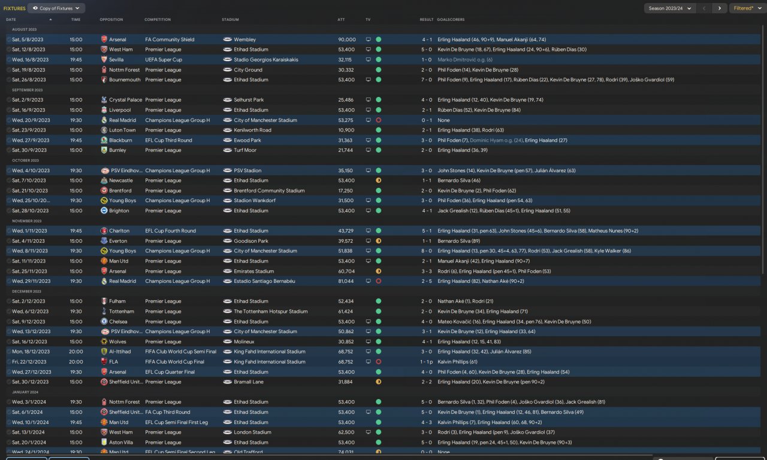Click the Bournemouth club badge

click(x=104, y=80)
